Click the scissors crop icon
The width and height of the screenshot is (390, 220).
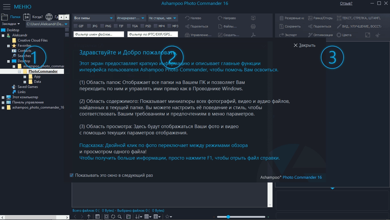click(378, 35)
